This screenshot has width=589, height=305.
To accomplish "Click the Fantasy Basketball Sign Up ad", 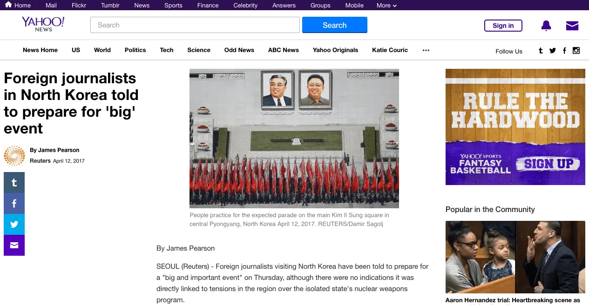I will (515, 127).
